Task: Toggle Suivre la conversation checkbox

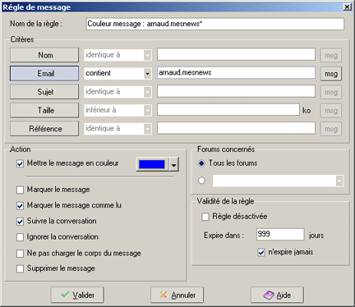Action: pos(20,222)
